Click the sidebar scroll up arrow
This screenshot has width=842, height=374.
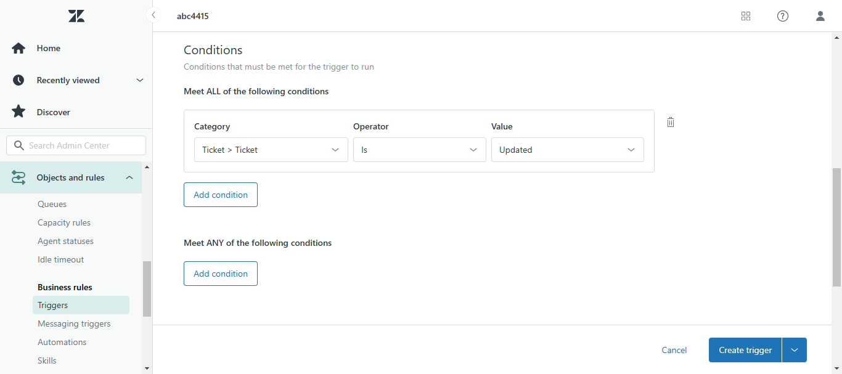pos(147,167)
